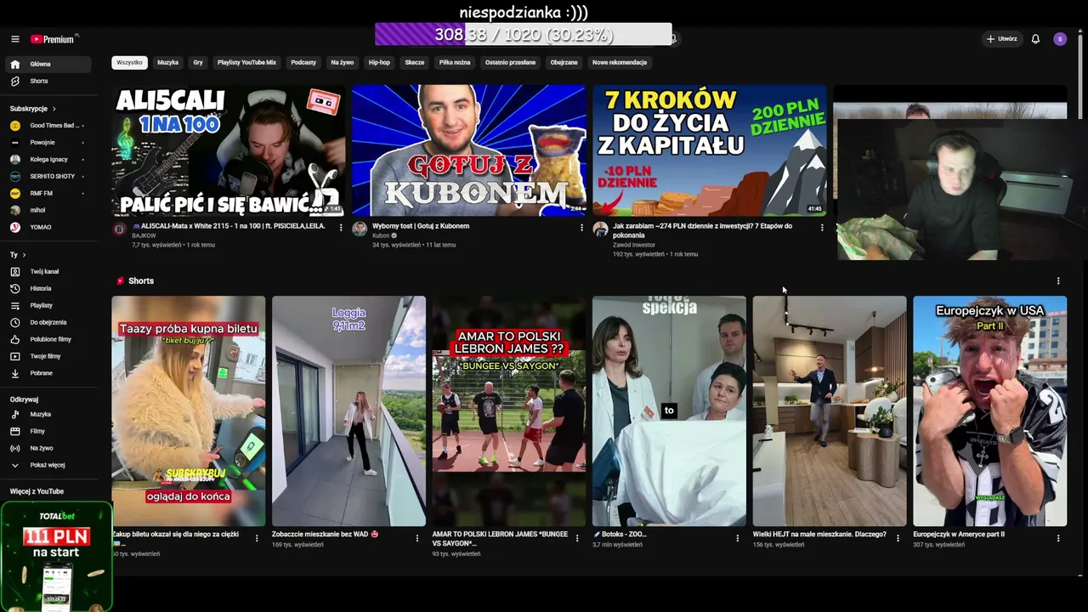Expand the Subskrypcje section chevron

(54, 109)
